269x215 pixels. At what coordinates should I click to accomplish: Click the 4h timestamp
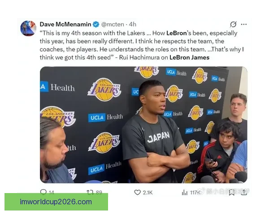132,24
